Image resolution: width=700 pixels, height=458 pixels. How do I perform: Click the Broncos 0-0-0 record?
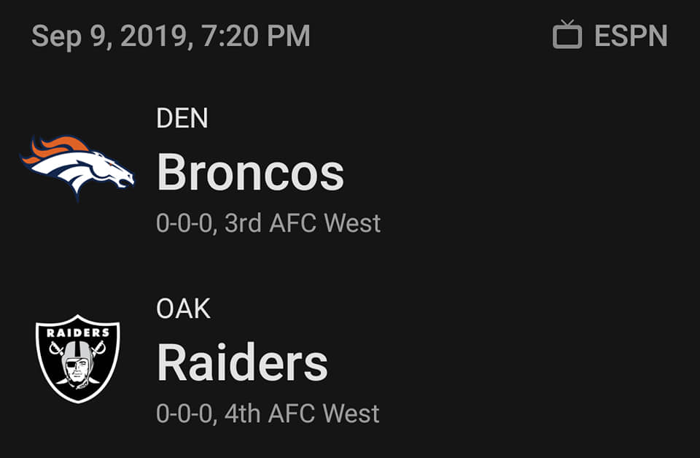(184, 223)
